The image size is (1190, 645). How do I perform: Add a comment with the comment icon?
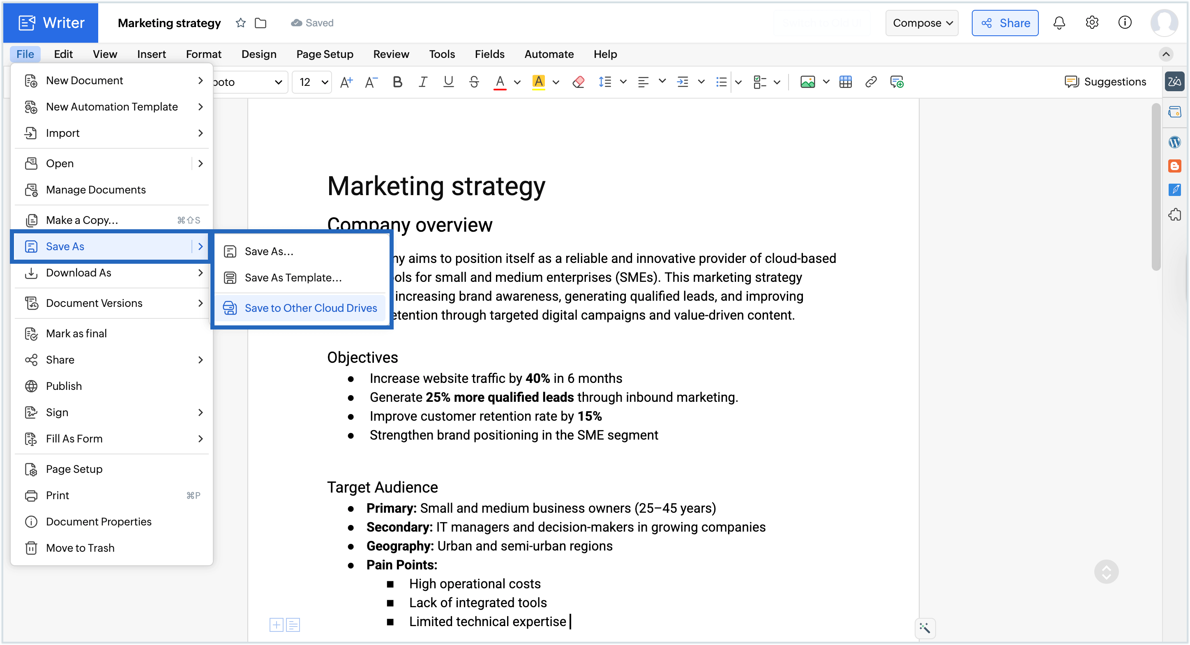pos(896,82)
